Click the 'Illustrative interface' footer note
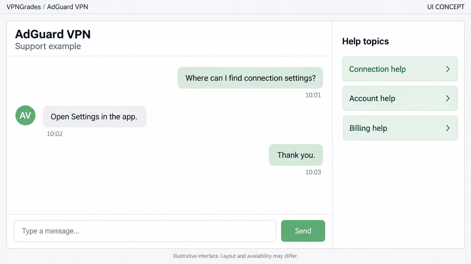Screen dimensions: 471x264 [236, 256]
